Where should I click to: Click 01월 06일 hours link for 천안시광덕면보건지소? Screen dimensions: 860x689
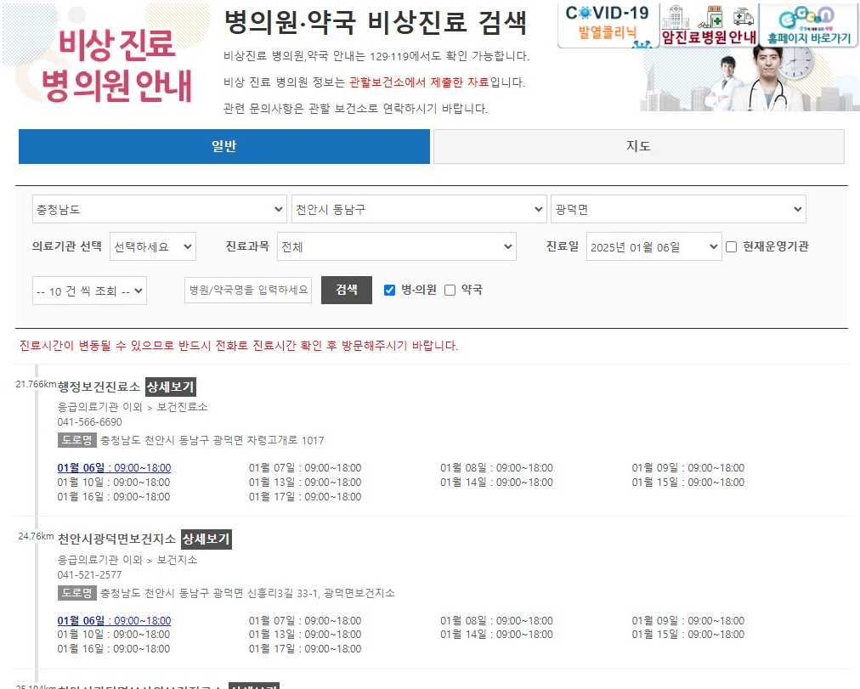[x=114, y=620]
